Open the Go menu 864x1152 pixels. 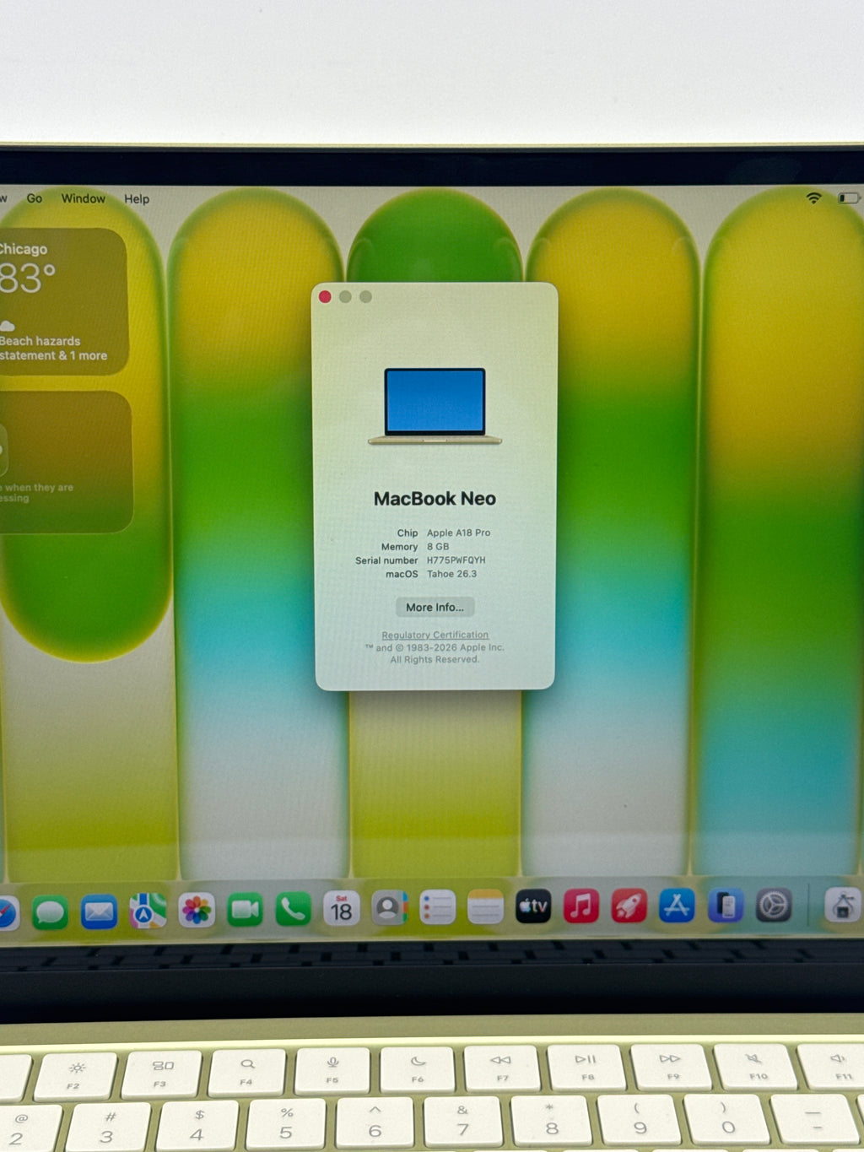tap(35, 198)
